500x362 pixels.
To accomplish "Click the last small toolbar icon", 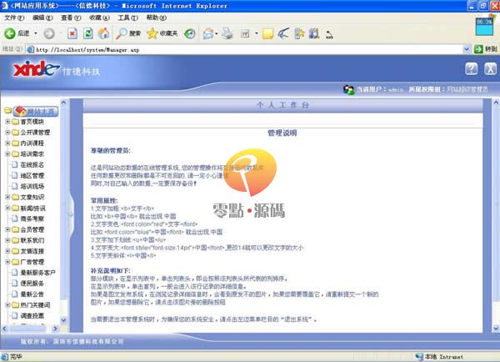I will [329, 34].
